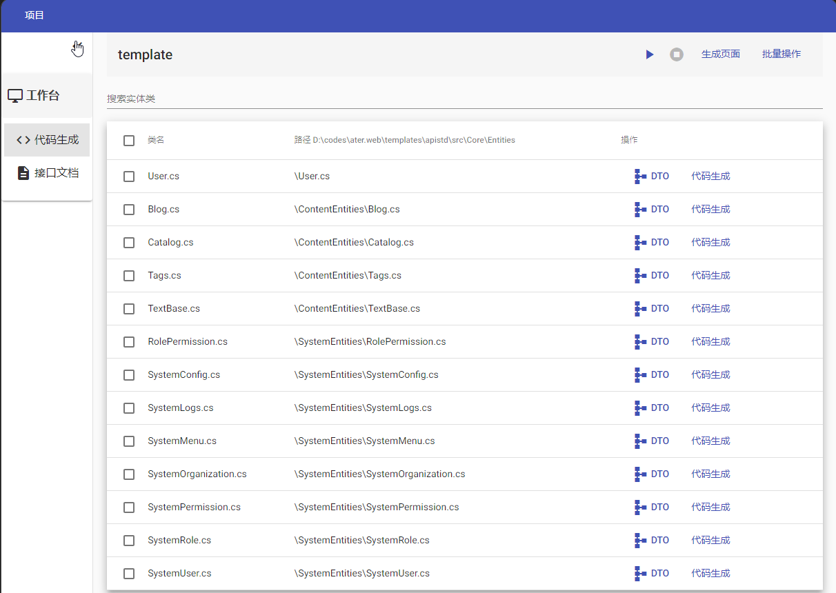Check the Blog.cs row checkbox
836x593 pixels.
tap(129, 210)
